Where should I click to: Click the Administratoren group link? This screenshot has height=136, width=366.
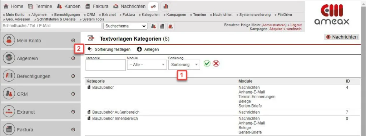tap(274, 25)
